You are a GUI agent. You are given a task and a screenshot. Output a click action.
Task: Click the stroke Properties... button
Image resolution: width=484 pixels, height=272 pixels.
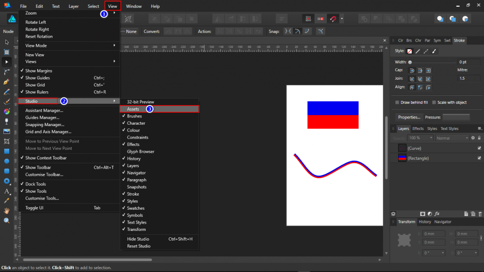coord(409,117)
